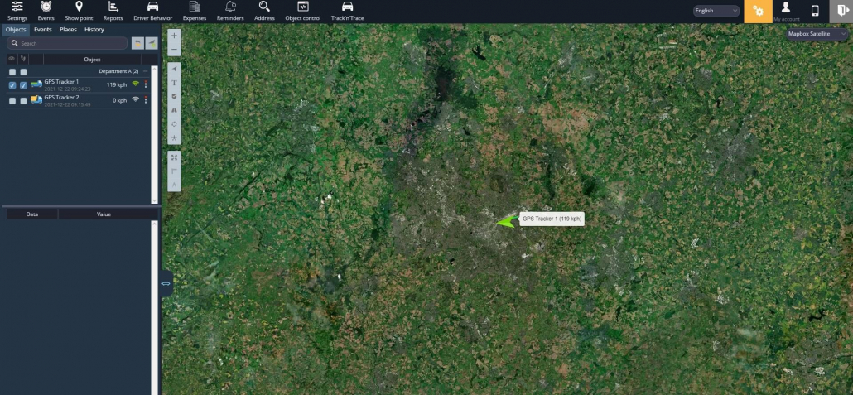Screen dimensions: 853x395
Task: Toggle Department A follow checkbox
Action: (x=23, y=72)
